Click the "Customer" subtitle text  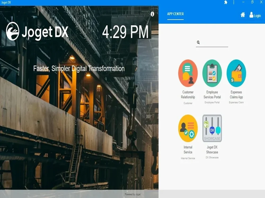[x=188, y=103]
